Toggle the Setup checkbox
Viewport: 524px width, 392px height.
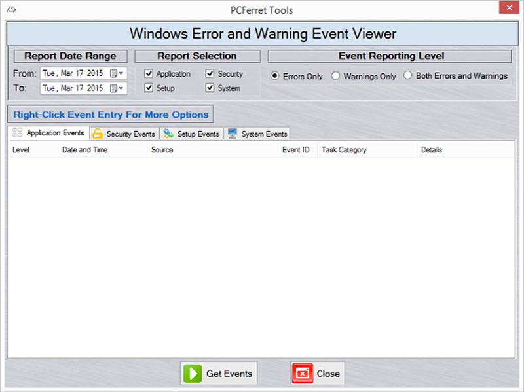[x=149, y=88]
